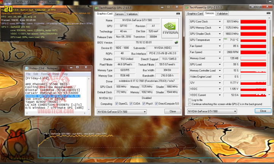The width and height of the screenshot is (274, 164).
Task: Open the VDDC sensor dropdown
Action: click(220, 89)
